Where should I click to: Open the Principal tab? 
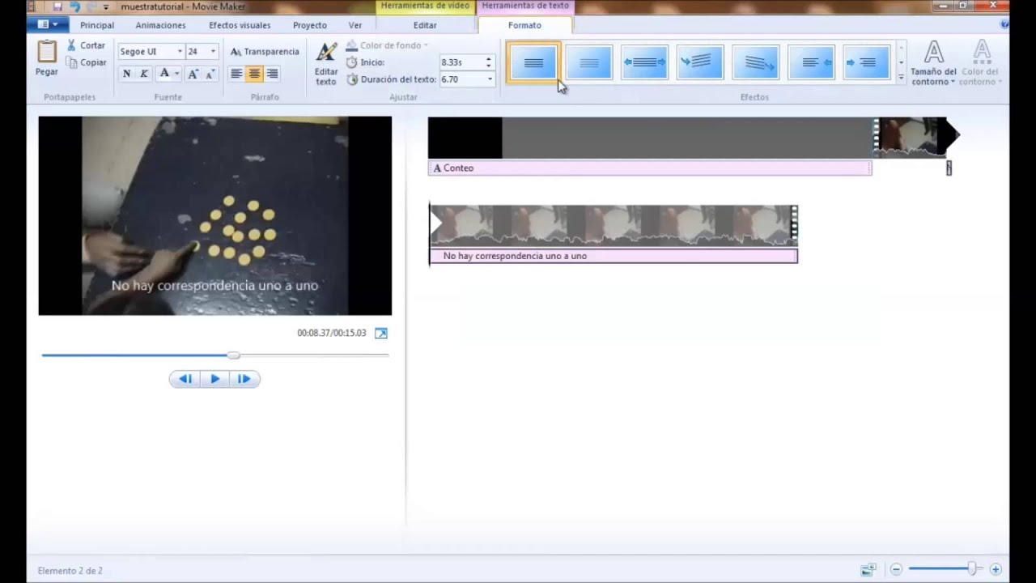(x=97, y=25)
